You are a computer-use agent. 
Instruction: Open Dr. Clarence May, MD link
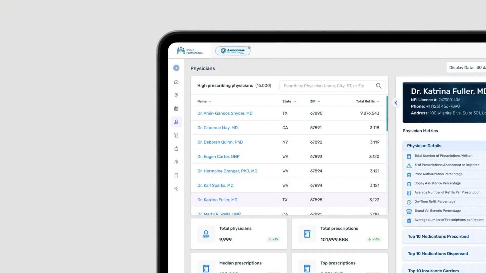click(217, 128)
